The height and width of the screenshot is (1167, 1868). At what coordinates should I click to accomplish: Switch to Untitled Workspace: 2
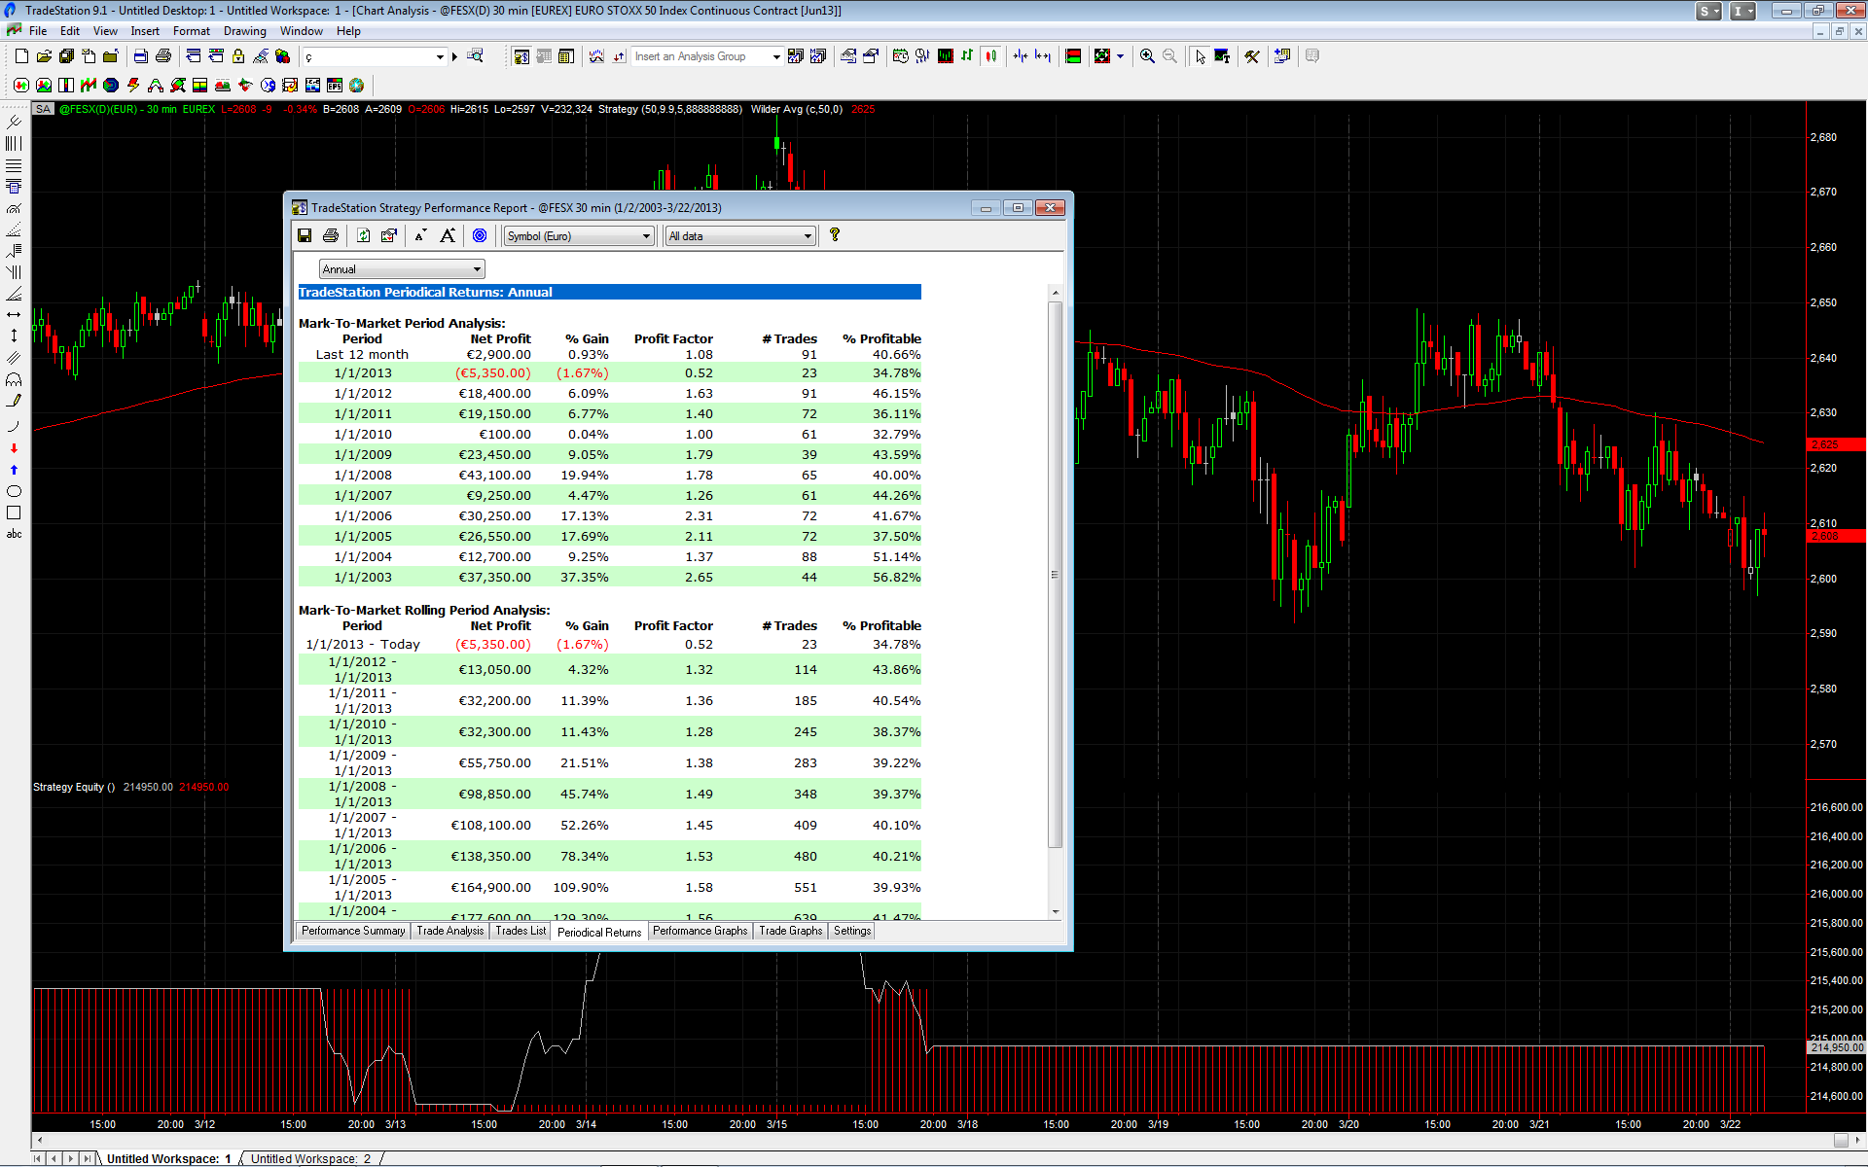pos(310,1158)
